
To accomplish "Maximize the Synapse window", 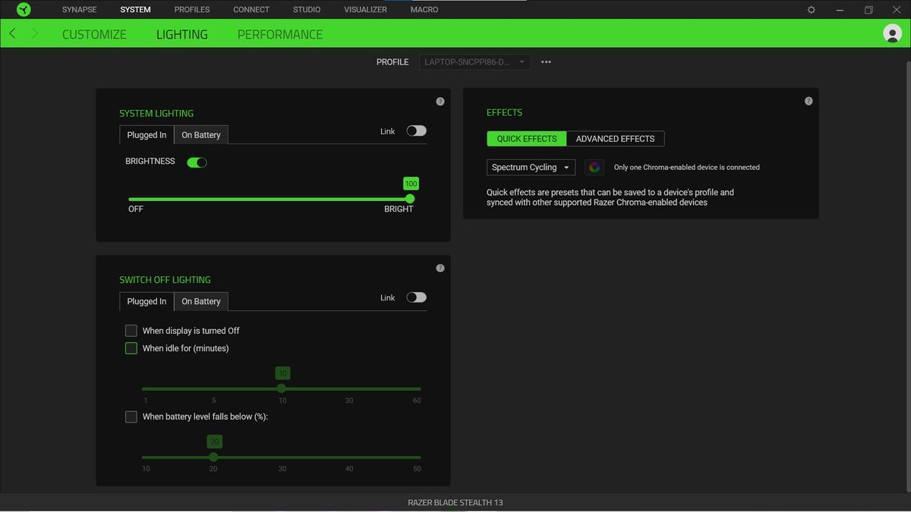I will [x=868, y=10].
